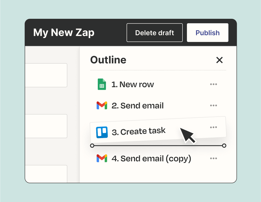Click the "My New Zap" title
261x202 pixels.
(64, 33)
